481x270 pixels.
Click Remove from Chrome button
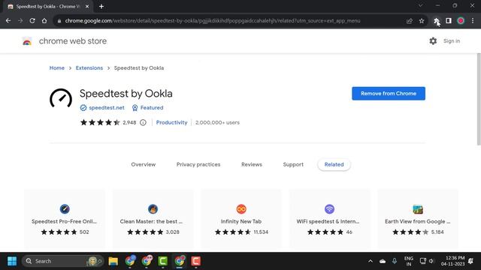pos(389,93)
